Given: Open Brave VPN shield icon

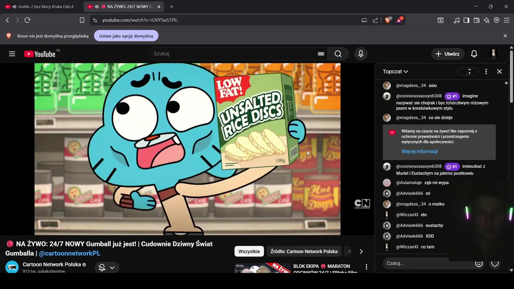Looking at the screenshot, I should tap(497, 20).
